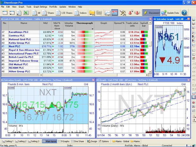Open the blue Help question mark icon
This screenshot has height=147, width=196.
[x=184, y=13]
